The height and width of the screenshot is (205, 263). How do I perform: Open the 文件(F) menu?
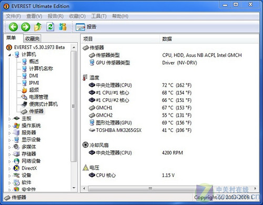tap(13, 16)
